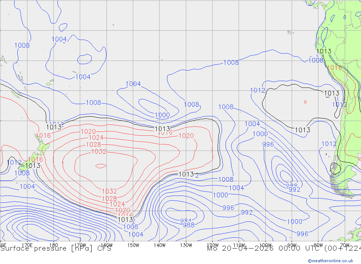Image resolution: width=361 pixels, height=264 pixels.
Task: Click the 140W longitude label
Action: [160, 245]
